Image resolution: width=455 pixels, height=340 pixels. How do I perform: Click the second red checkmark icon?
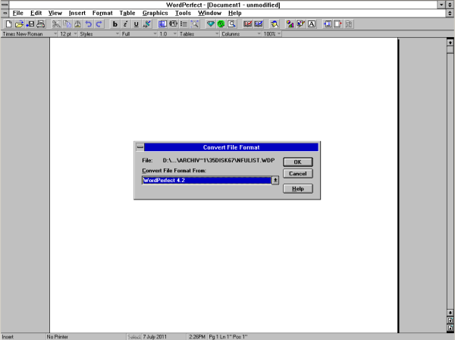tap(259, 24)
